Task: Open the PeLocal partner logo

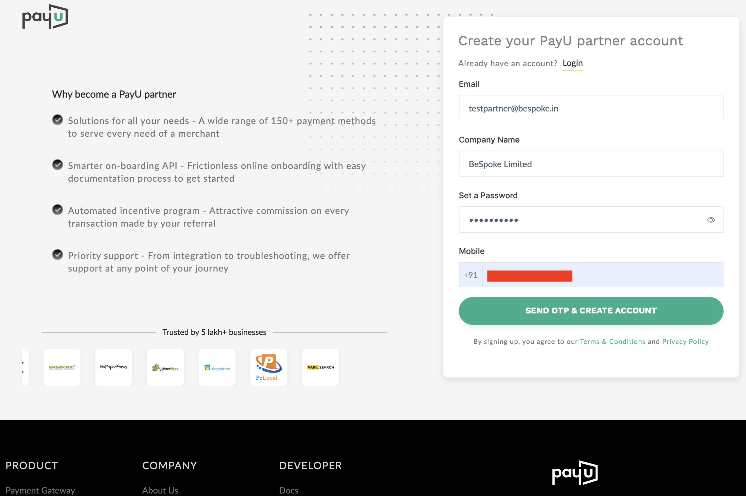Action: click(269, 367)
